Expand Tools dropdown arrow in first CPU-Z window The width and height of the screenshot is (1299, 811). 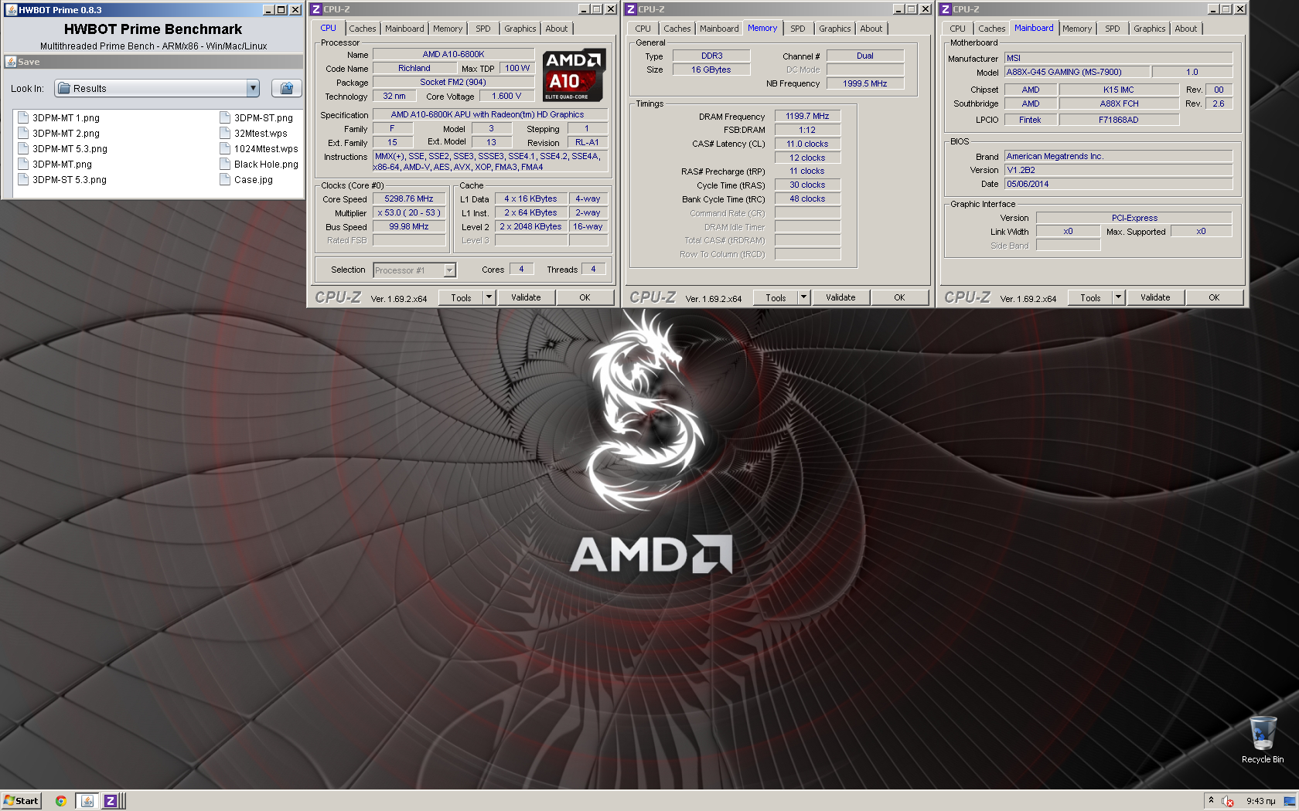pyautogui.click(x=489, y=297)
